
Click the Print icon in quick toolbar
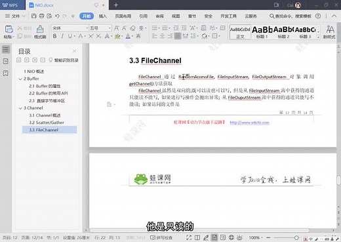pos(41,16)
